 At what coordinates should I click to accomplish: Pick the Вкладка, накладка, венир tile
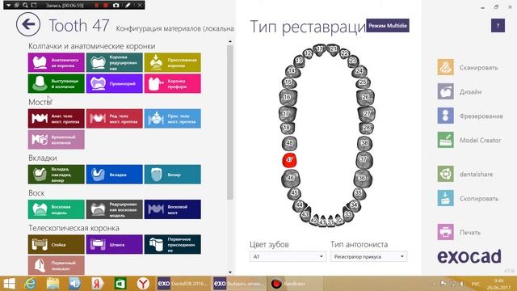coord(57,175)
